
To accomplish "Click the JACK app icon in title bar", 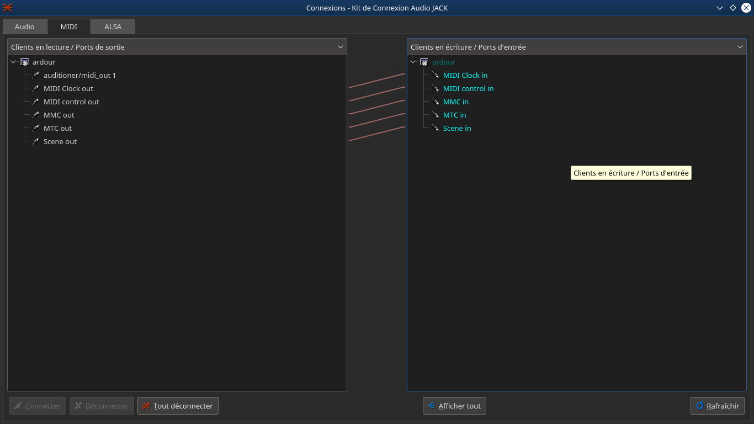I will pos(8,8).
